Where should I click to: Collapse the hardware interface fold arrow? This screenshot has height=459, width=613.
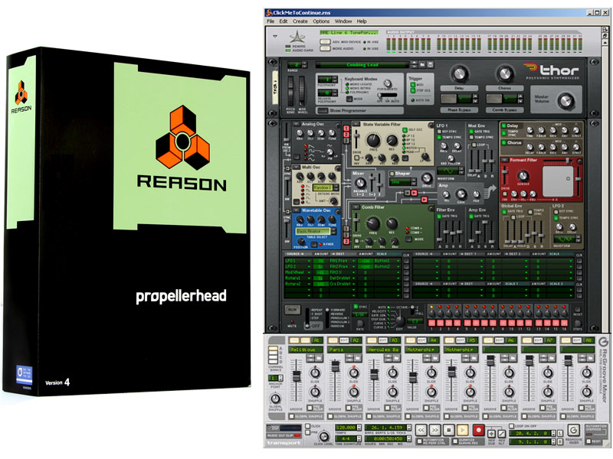tap(274, 35)
